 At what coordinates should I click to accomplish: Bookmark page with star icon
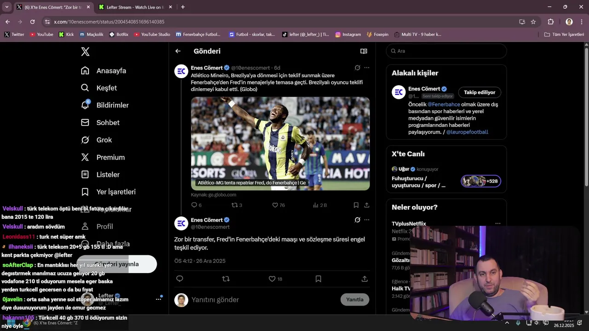[x=533, y=22]
